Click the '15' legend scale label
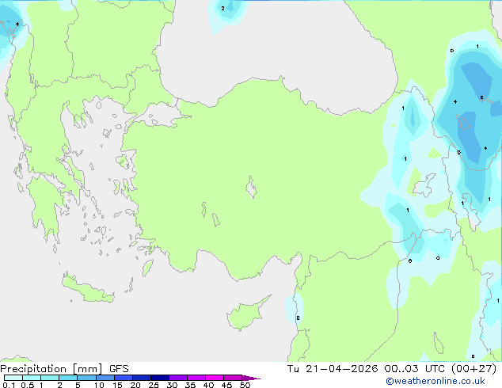Viewport: 502px width, 388px height. coord(117,385)
